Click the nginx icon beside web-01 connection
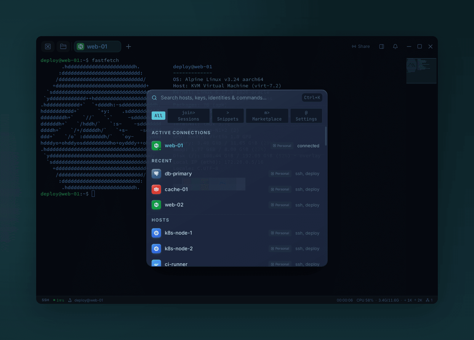474x340 pixels. coord(156,146)
